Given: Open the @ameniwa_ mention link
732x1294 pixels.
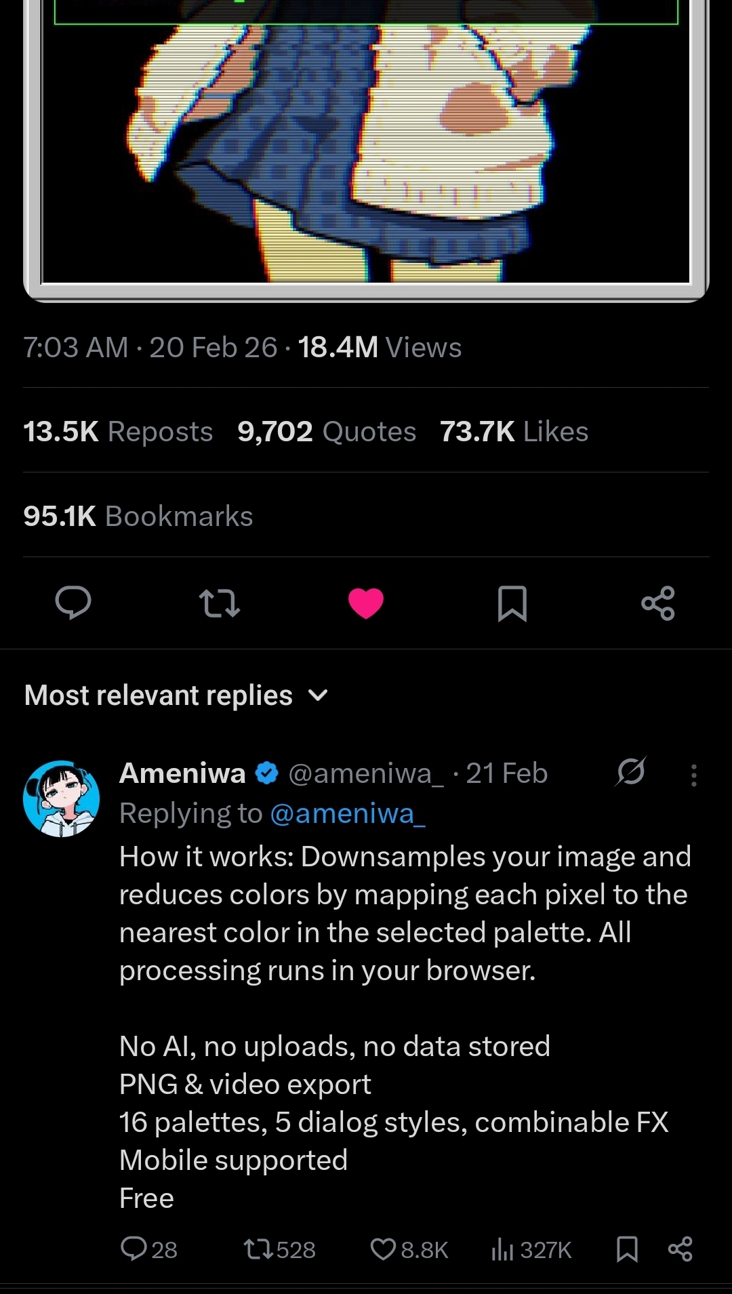Looking at the screenshot, I should pyautogui.click(x=348, y=813).
